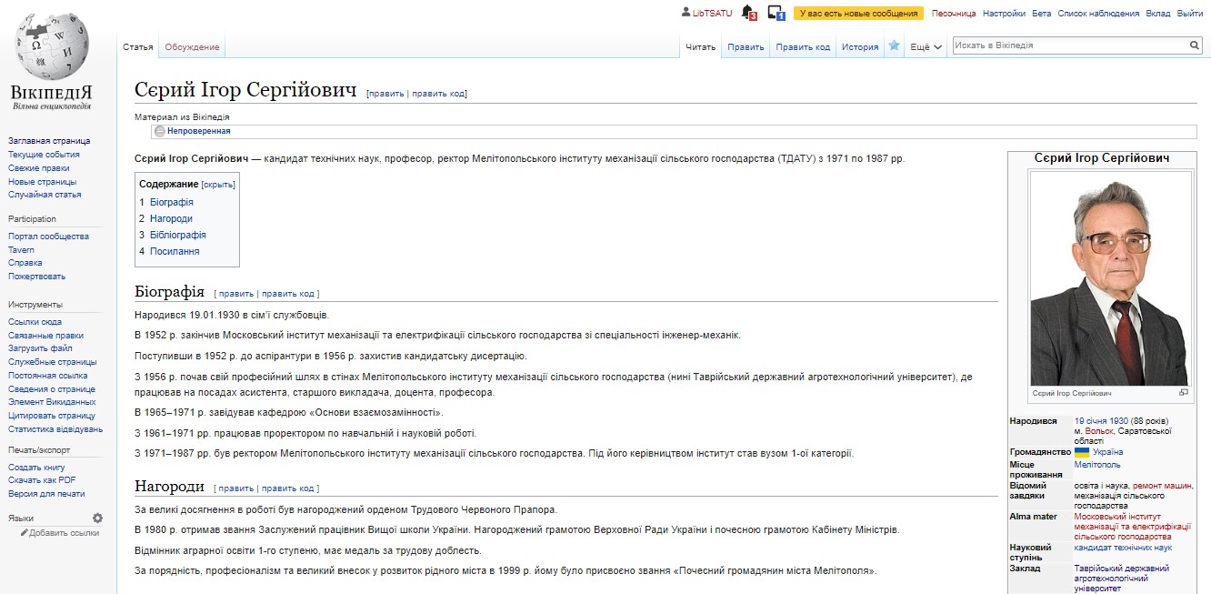Open Настройки in the top bar
Screen dimensions: 1211x594
point(1004,13)
